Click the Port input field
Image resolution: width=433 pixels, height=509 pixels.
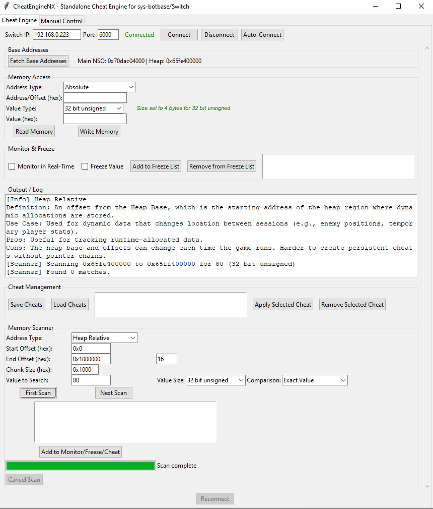click(x=108, y=35)
